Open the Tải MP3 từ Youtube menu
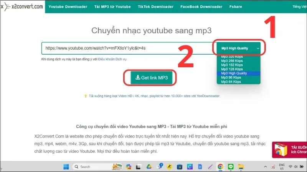This screenshot has width=307, height=172. coord(112,6)
